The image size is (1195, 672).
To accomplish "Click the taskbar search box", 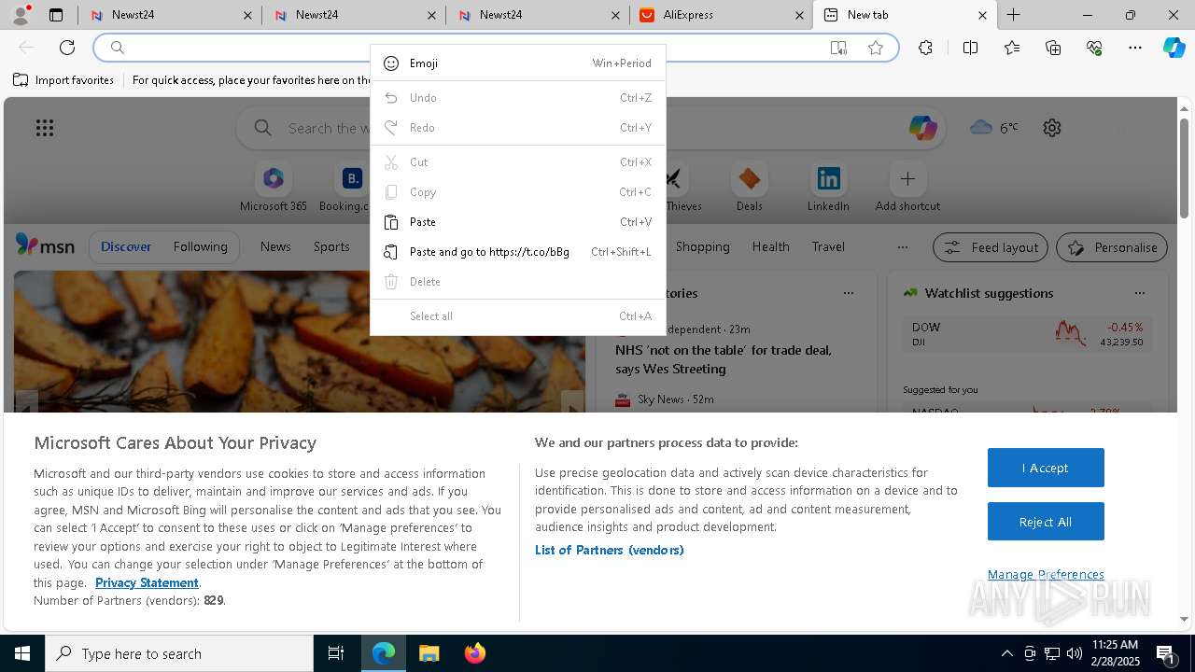I will pos(179,653).
